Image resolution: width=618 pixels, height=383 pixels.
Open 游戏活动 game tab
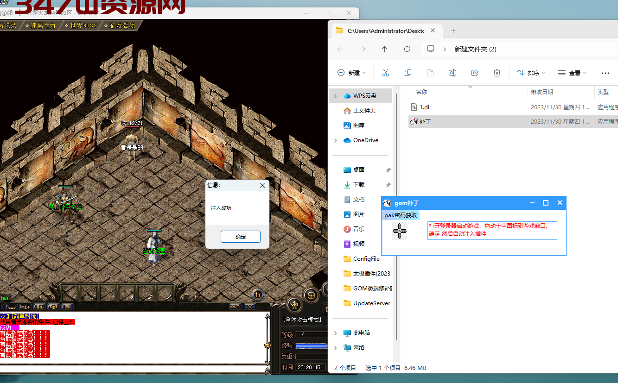click(x=120, y=26)
